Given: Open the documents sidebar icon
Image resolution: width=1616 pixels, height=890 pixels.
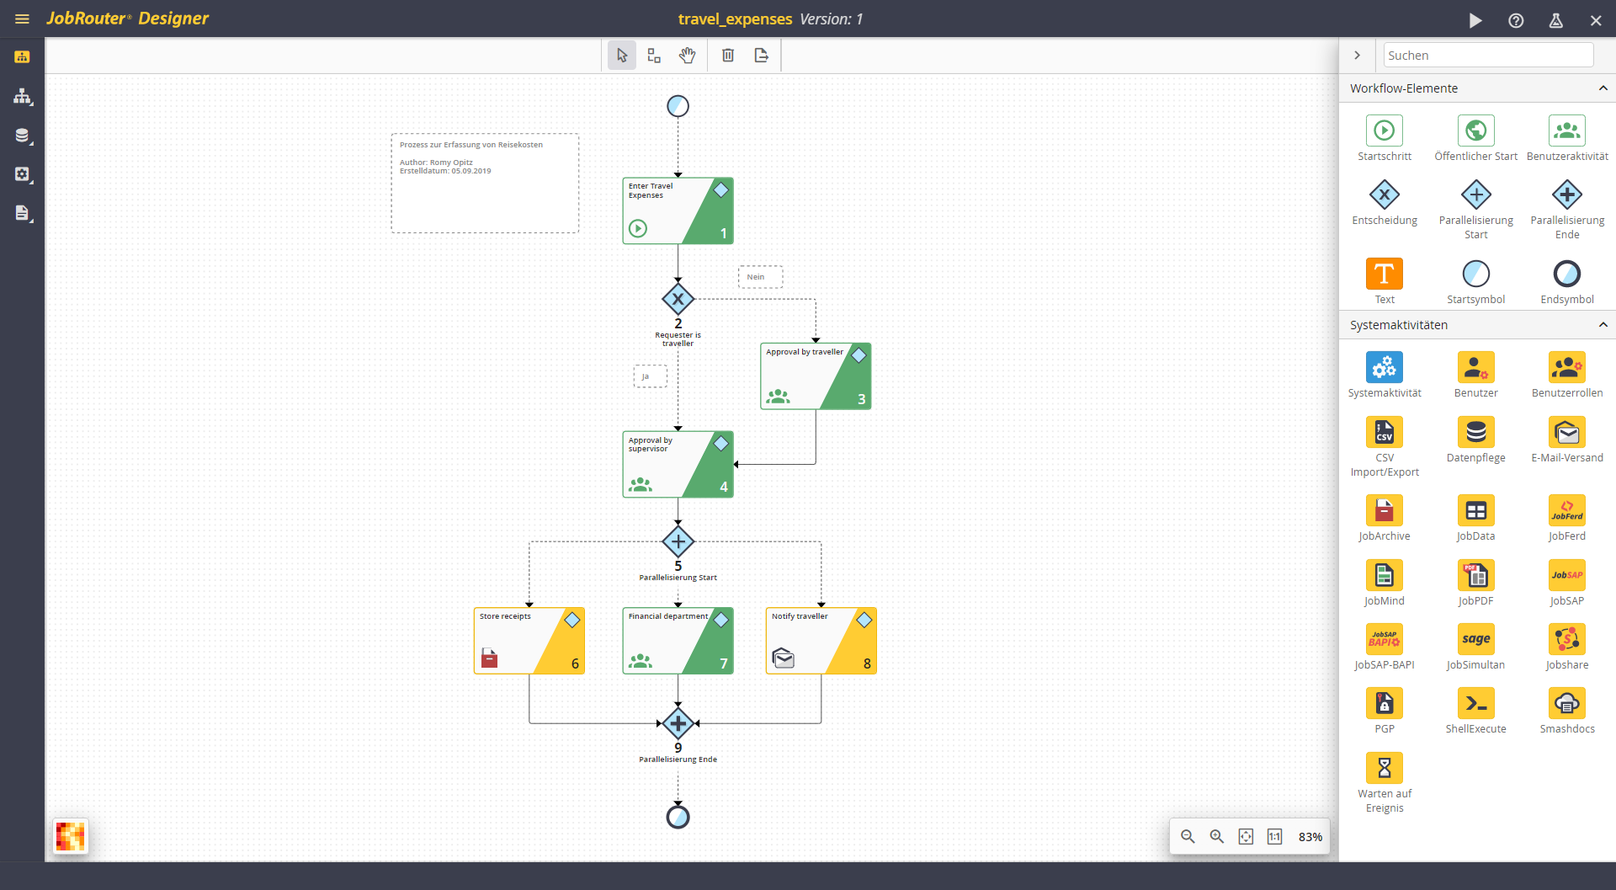Looking at the screenshot, I should point(22,213).
